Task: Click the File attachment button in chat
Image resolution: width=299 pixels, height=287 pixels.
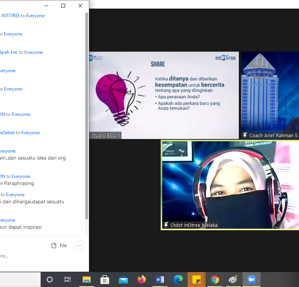Action: click(x=59, y=246)
